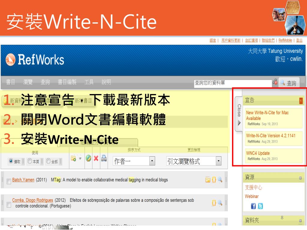The height and width of the screenshot is (230, 307).
Task: Click the globe icon in the toolbar
Action: (88, 158)
